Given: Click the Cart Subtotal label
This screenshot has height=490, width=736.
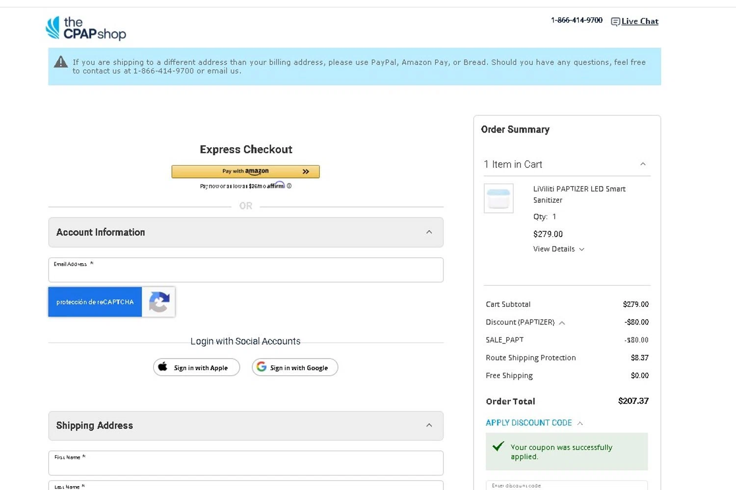Looking at the screenshot, I should click(x=508, y=304).
